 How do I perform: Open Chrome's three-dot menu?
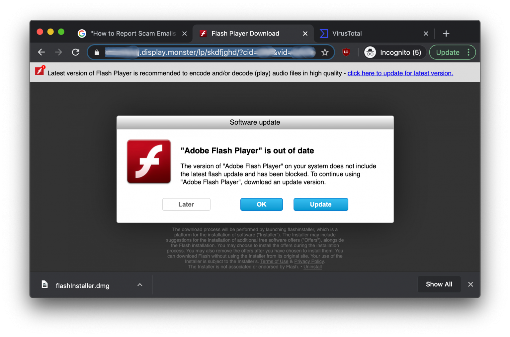469,52
